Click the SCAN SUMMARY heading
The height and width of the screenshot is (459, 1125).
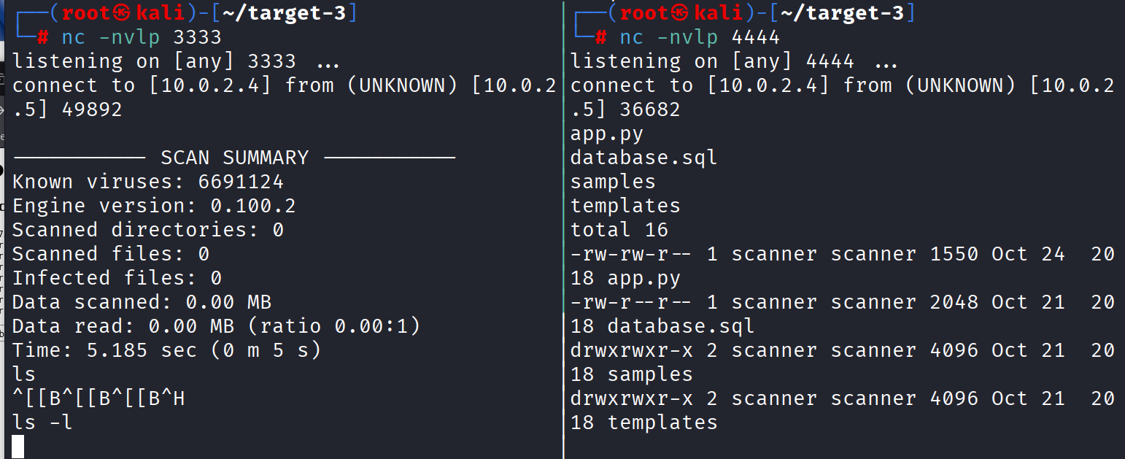pos(234,158)
